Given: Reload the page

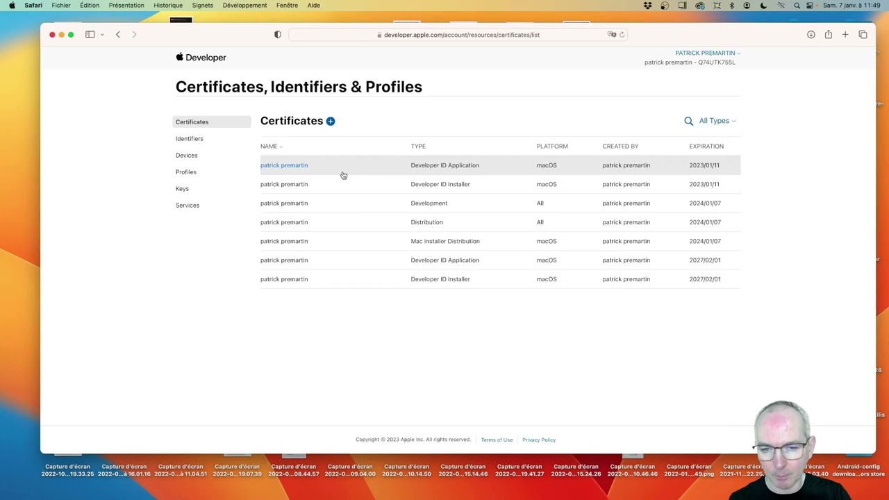Looking at the screenshot, I should [622, 35].
